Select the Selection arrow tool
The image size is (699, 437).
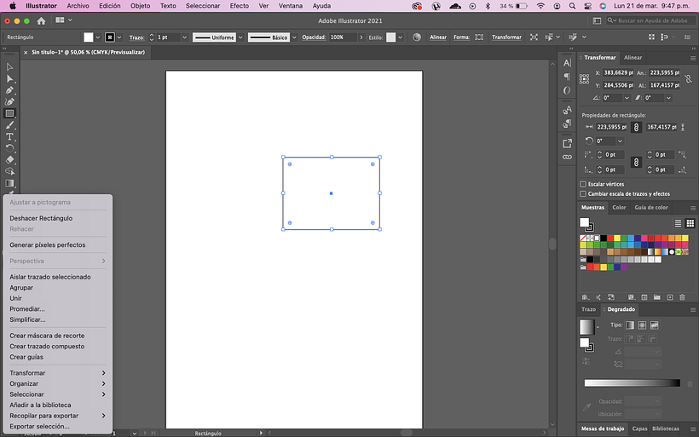tap(10, 66)
